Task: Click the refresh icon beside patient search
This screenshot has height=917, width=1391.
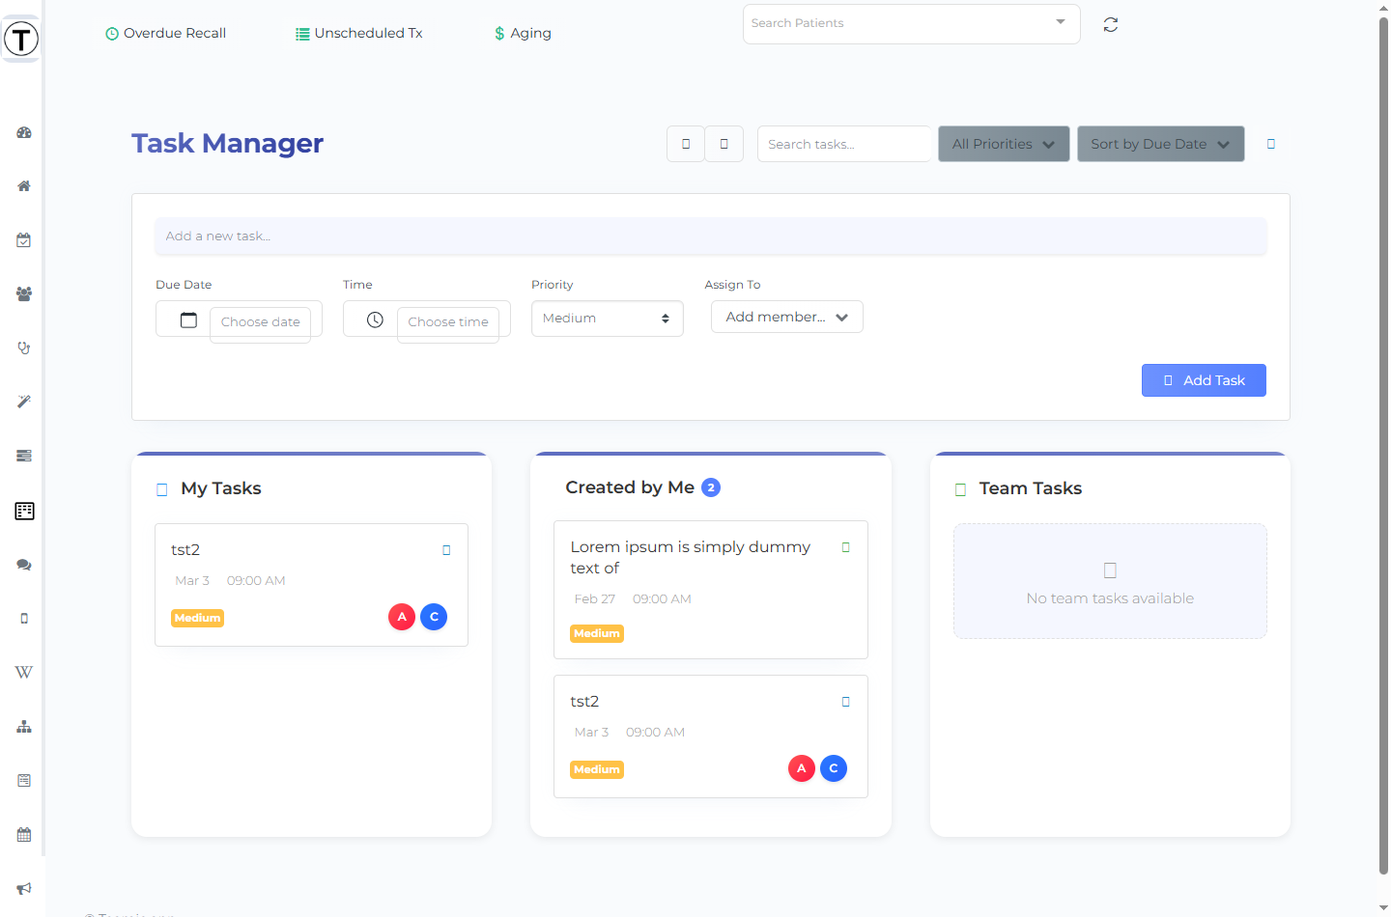Action: coord(1111,25)
